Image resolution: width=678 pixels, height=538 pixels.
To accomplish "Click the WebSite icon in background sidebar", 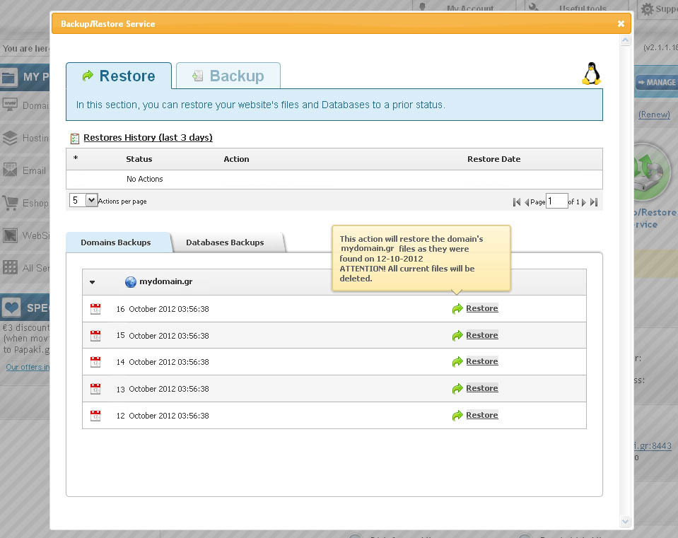I will [x=10, y=235].
